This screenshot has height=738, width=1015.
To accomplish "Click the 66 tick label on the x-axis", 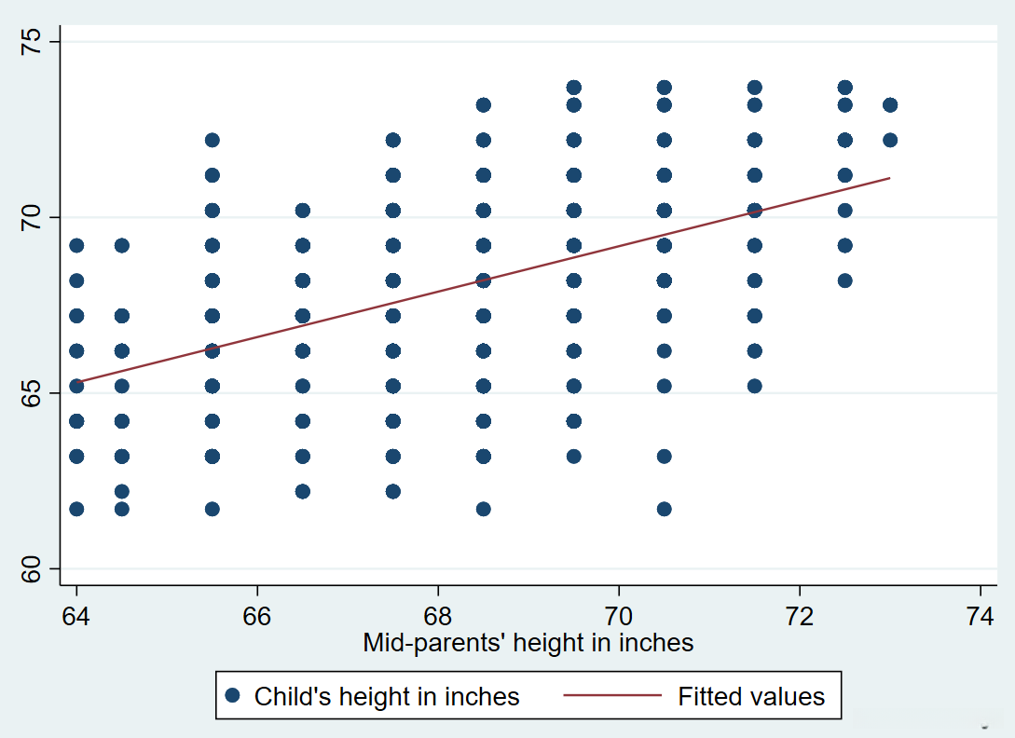I will tap(257, 615).
